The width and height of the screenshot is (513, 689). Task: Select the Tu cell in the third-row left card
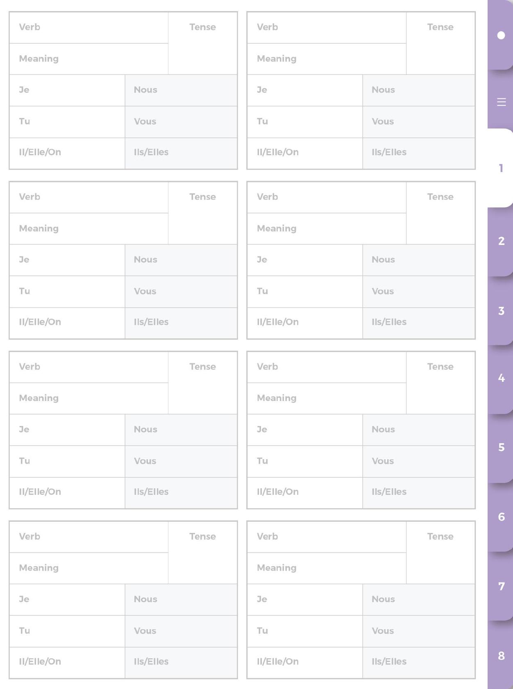click(x=67, y=461)
